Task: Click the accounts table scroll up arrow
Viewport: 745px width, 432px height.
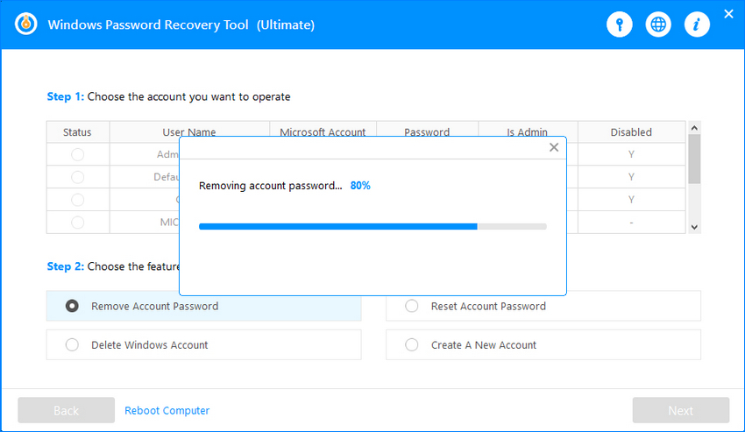Action: tap(694, 128)
